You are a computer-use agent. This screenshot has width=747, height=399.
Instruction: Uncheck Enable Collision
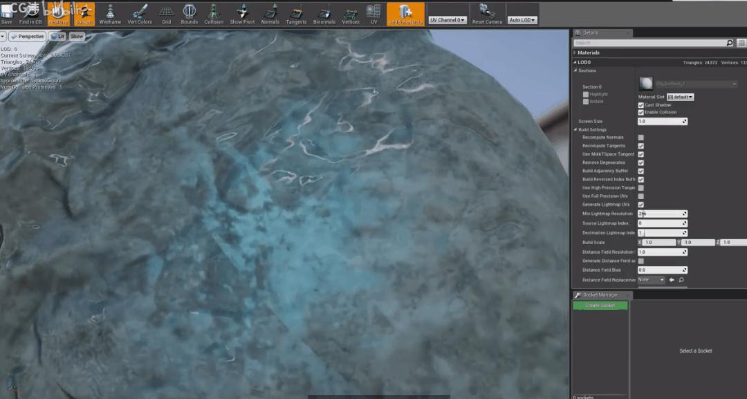pos(640,112)
